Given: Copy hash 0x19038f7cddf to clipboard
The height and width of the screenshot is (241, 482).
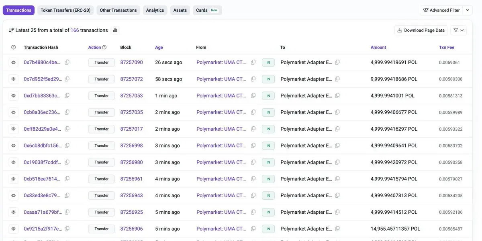Looking at the screenshot, I should [x=67, y=162].
